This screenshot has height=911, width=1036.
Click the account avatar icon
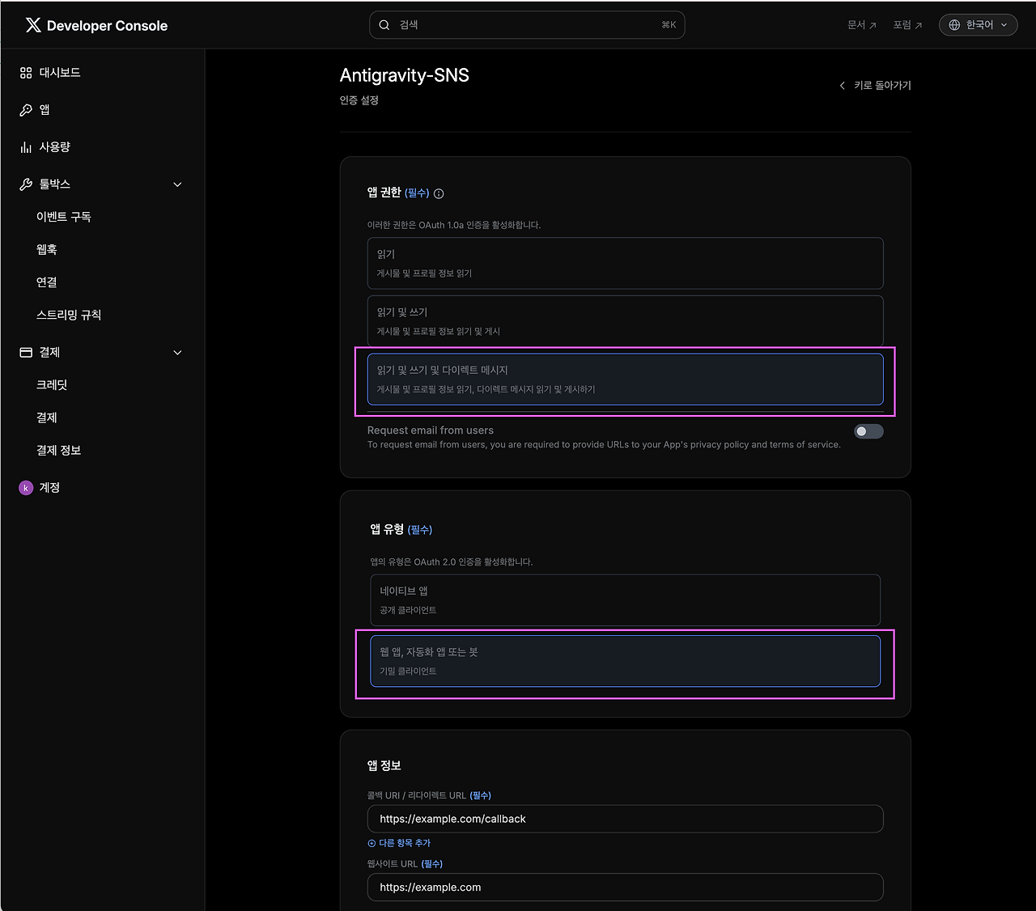coord(26,488)
